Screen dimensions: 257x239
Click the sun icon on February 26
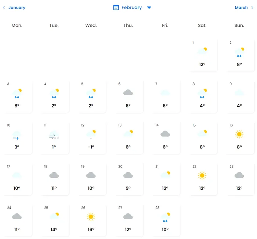point(91,217)
